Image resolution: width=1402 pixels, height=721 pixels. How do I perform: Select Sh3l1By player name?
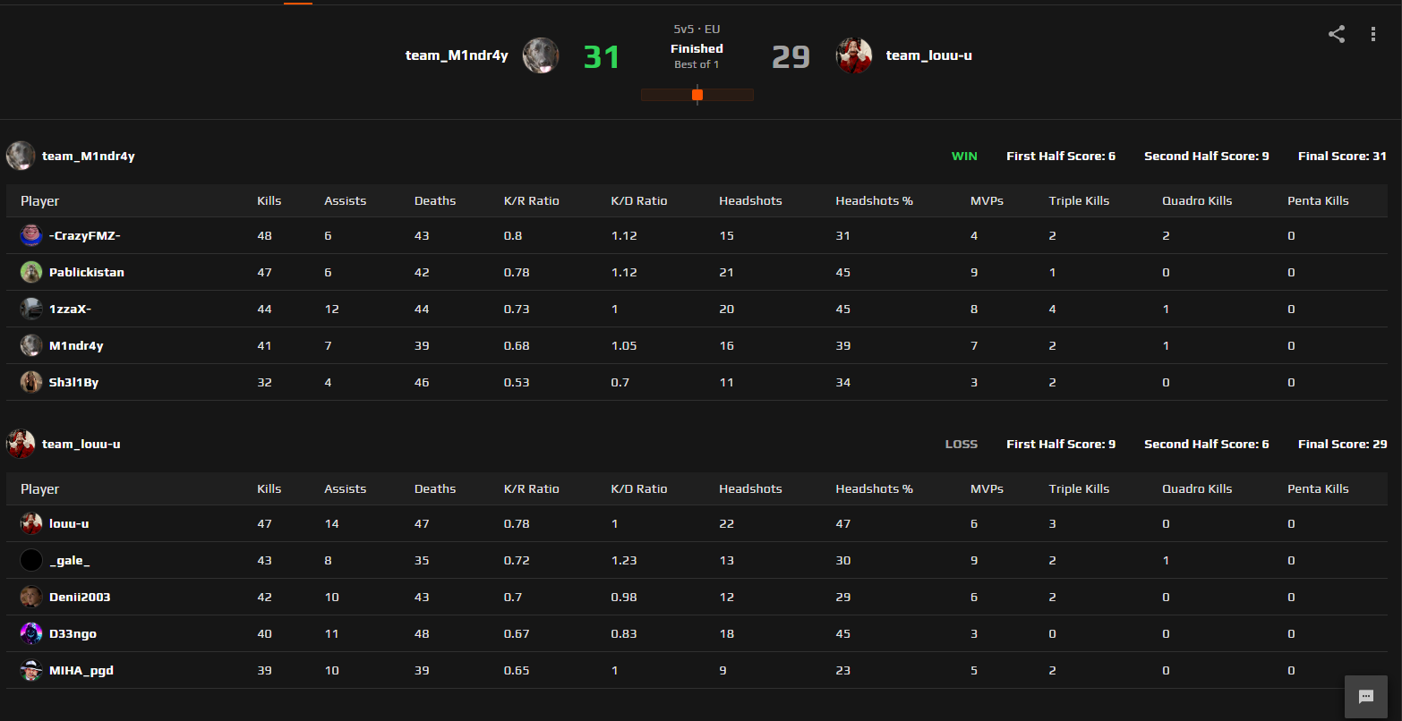click(x=73, y=382)
